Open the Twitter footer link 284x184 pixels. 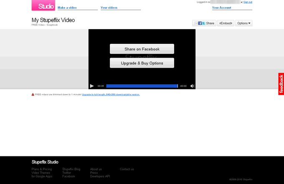coord(67,173)
